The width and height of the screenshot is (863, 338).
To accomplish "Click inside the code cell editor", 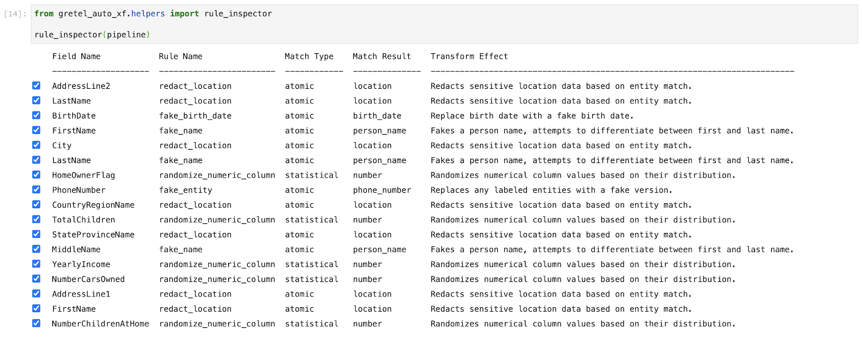I will point(444,24).
